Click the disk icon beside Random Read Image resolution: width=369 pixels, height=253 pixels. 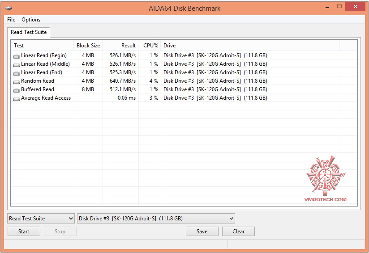tap(17, 81)
